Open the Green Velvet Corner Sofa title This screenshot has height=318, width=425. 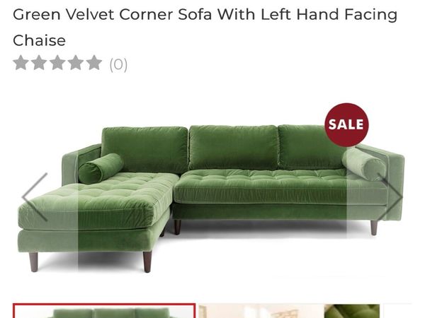(x=205, y=28)
